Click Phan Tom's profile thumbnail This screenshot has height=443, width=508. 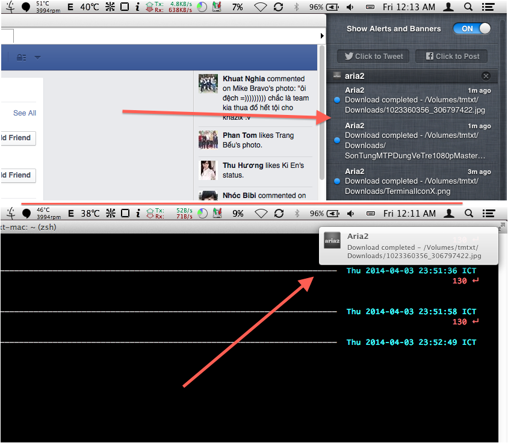[x=208, y=140]
